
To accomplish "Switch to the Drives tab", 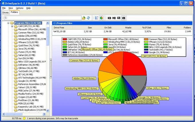I will coord(5,12).
